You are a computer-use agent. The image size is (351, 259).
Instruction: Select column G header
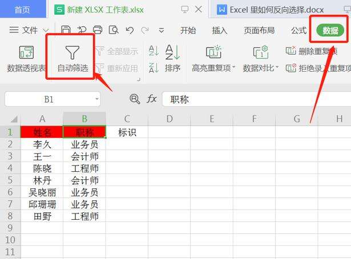[x=297, y=119]
